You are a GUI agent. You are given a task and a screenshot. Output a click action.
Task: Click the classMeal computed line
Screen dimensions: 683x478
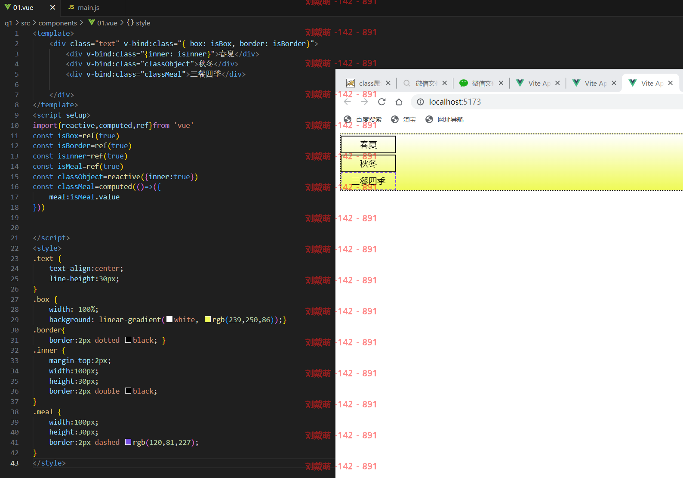click(97, 186)
